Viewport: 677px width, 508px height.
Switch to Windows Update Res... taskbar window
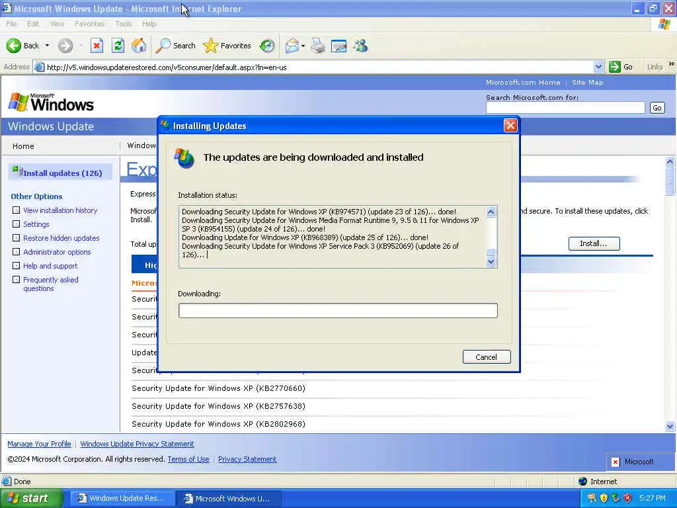coord(122,498)
